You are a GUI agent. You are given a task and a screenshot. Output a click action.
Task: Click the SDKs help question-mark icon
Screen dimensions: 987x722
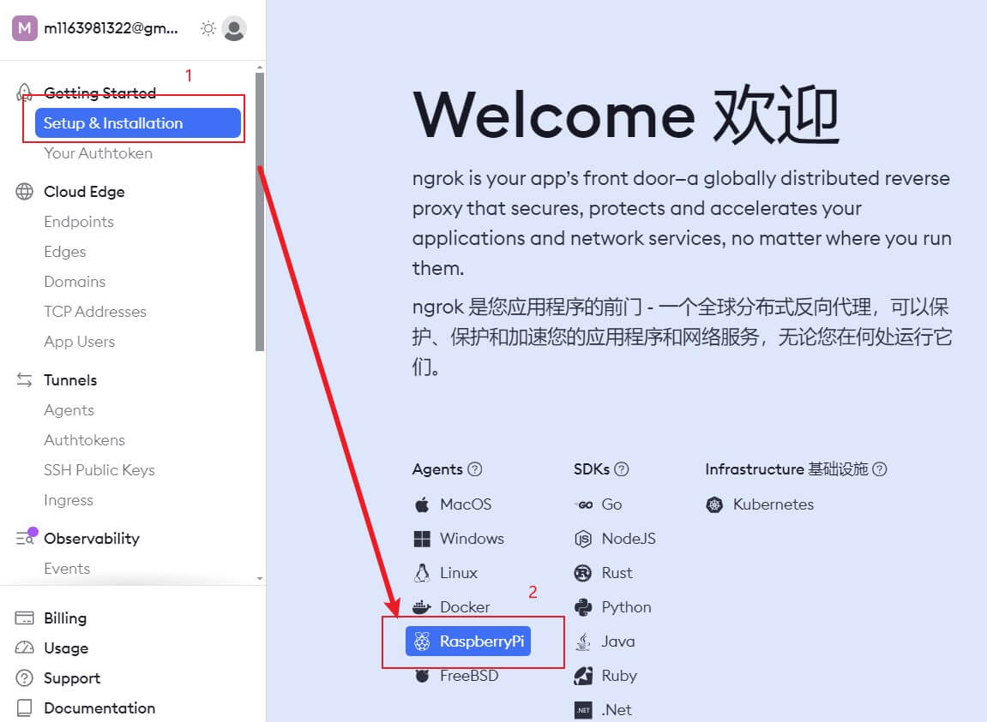point(622,469)
